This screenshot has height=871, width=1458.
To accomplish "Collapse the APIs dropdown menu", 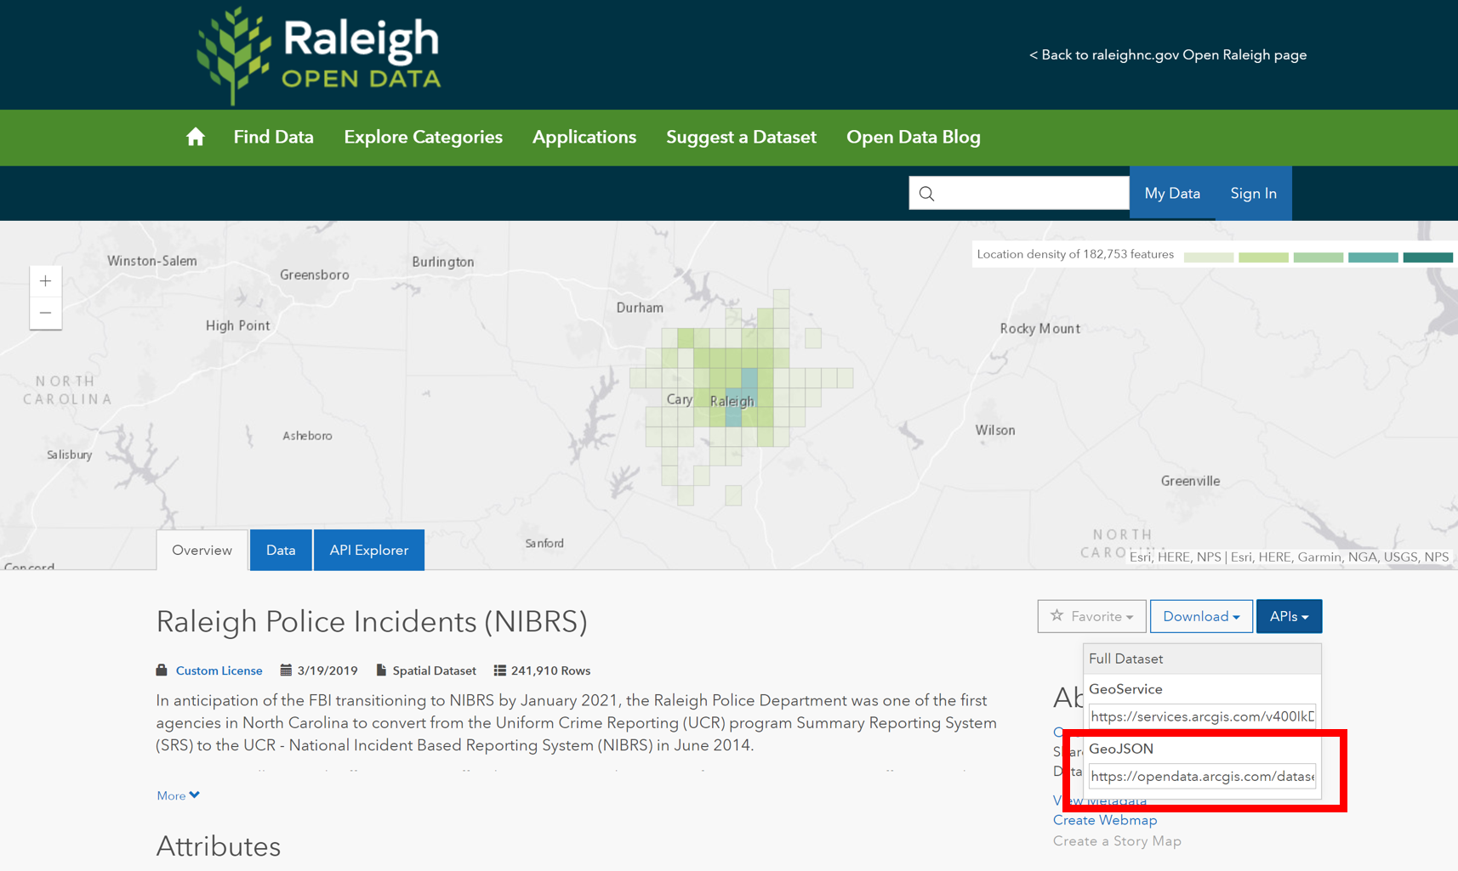I will pyautogui.click(x=1288, y=616).
